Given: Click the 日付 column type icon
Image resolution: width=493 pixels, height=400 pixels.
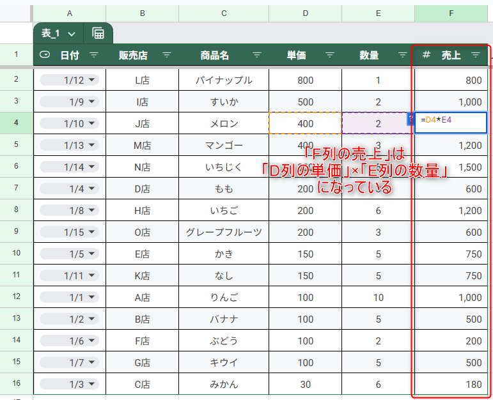Looking at the screenshot, I should click(x=45, y=56).
